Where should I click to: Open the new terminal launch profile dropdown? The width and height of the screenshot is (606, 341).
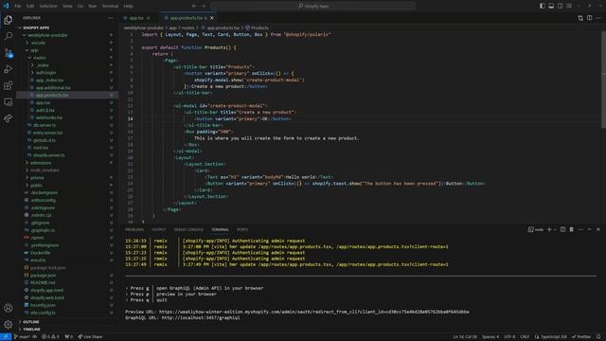pyautogui.click(x=555, y=229)
